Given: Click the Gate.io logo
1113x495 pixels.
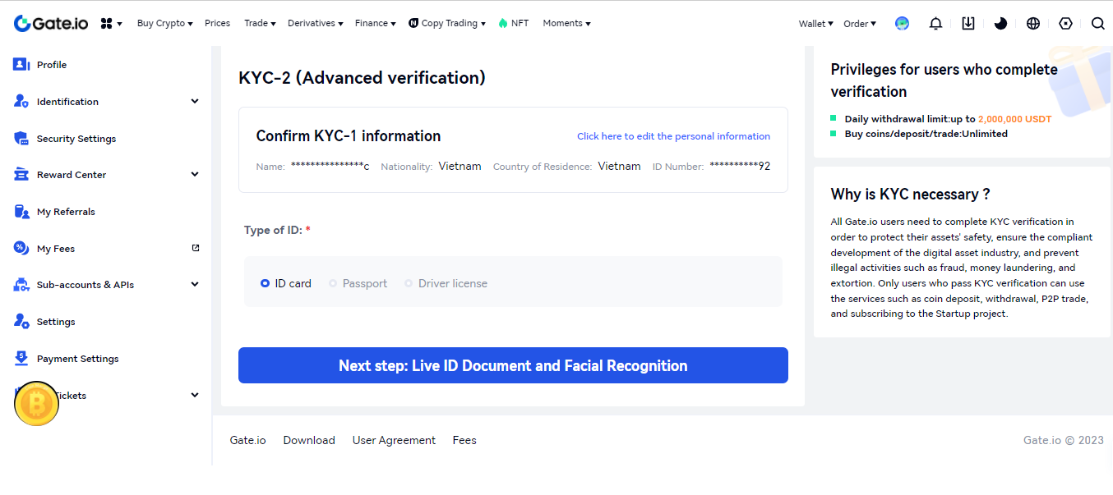Looking at the screenshot, I should click(x=51, y=23).
